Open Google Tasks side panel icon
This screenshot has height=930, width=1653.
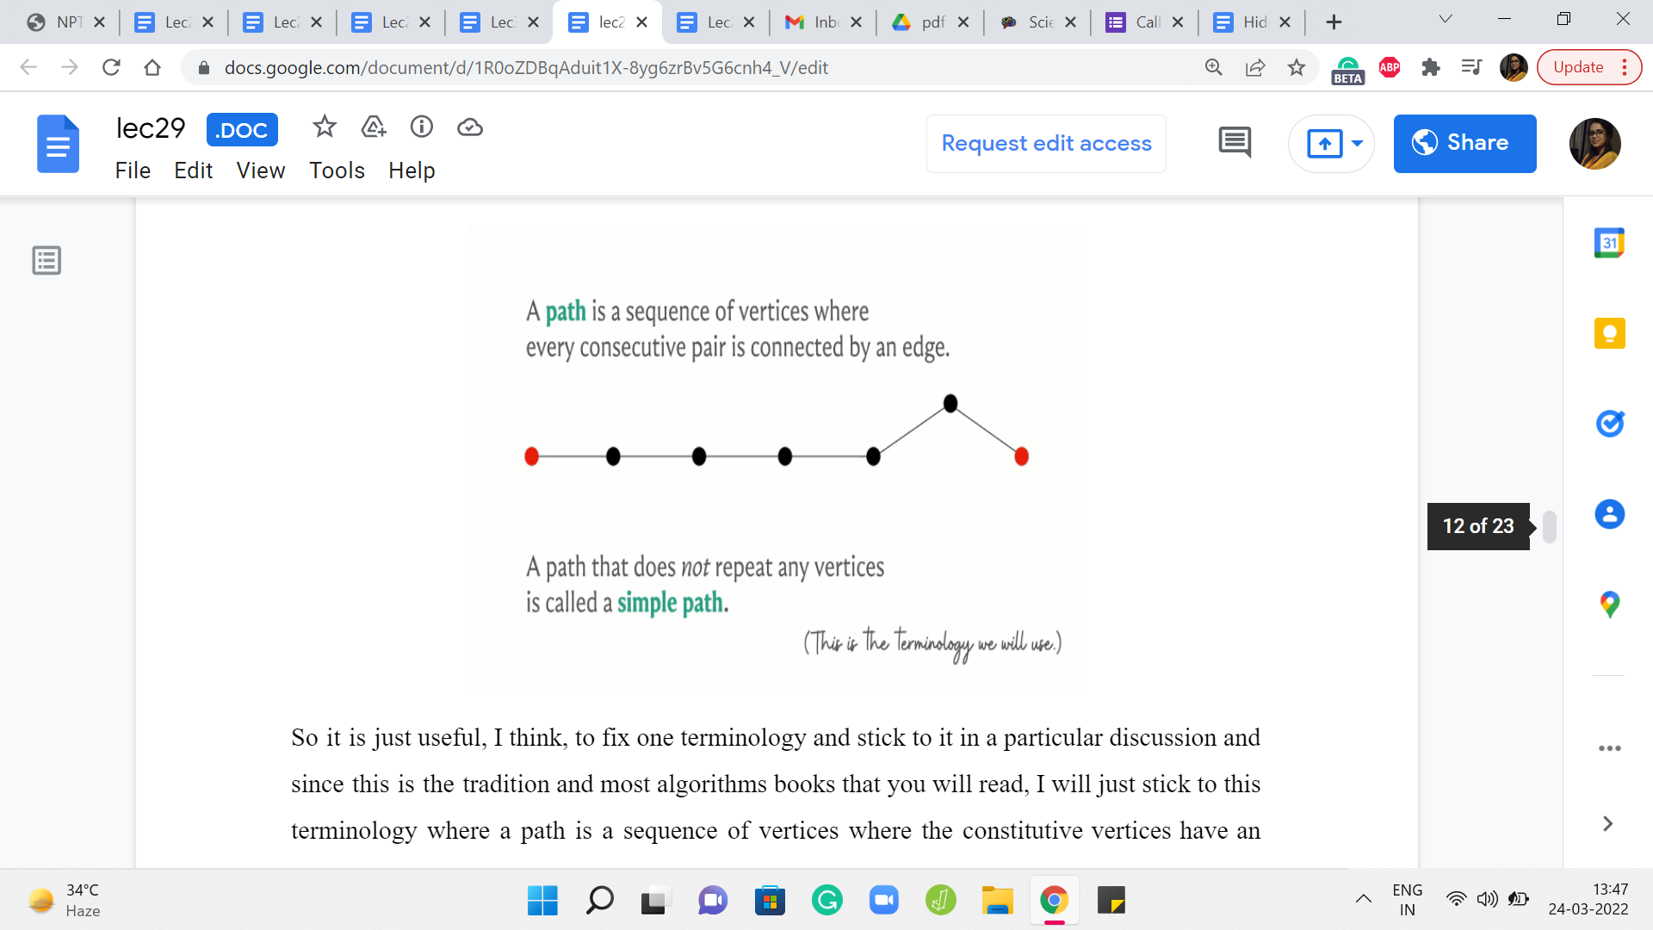coord(1608,424)
